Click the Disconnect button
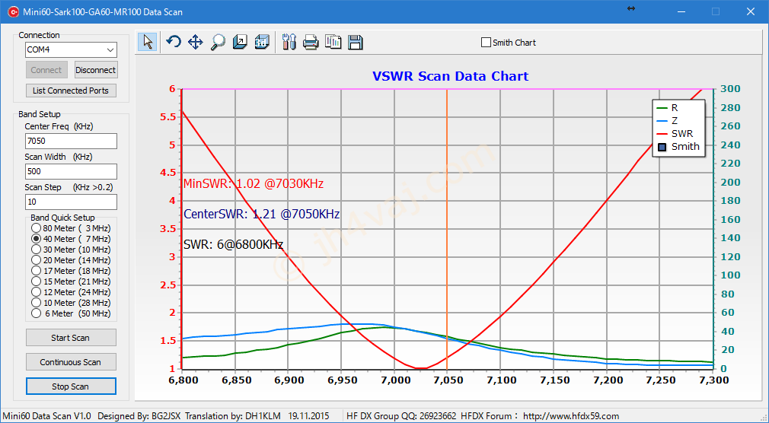Screen dimensions: 769x423 tap(96, 70)
